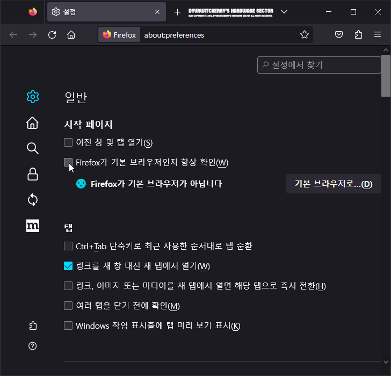This screenshot has height=376, width=391.
Task: Minimize the Firefox window
Action: (x=329, y=12)
